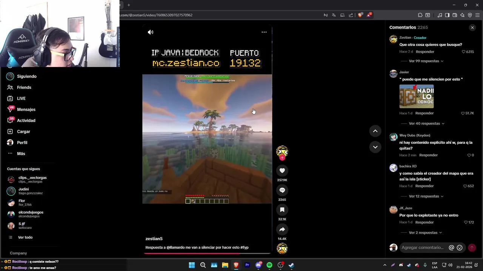Click the browser address bar URL
The width and height of the screenshot is (483, 271).
tap(156, 15)
